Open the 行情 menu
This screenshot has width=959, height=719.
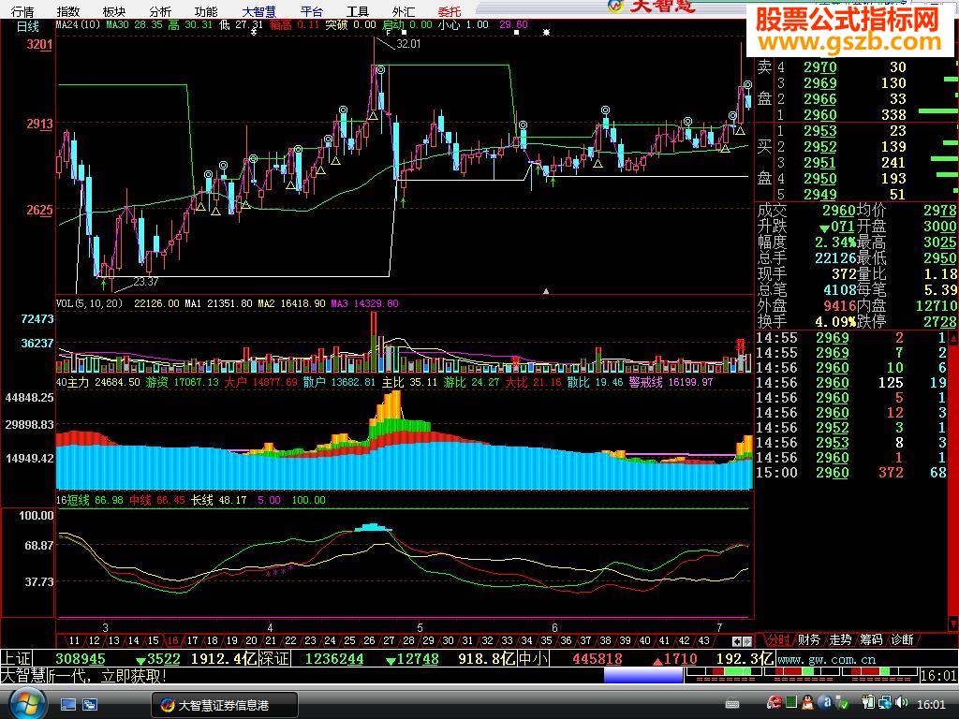[22, 11]
